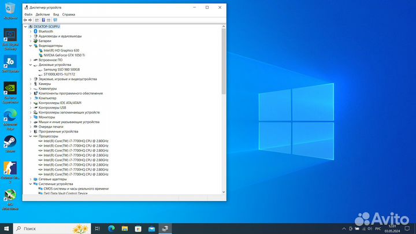Click the Поиск taskbar search box

point(52,228)
